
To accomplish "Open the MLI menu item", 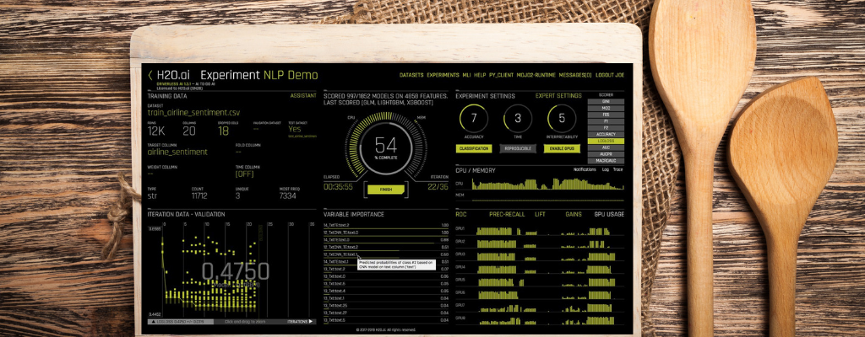I will 466,76.
